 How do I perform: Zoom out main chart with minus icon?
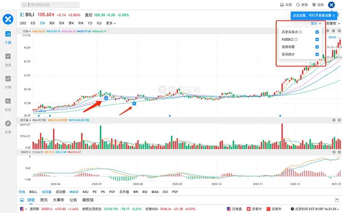(x=333, y=31)
